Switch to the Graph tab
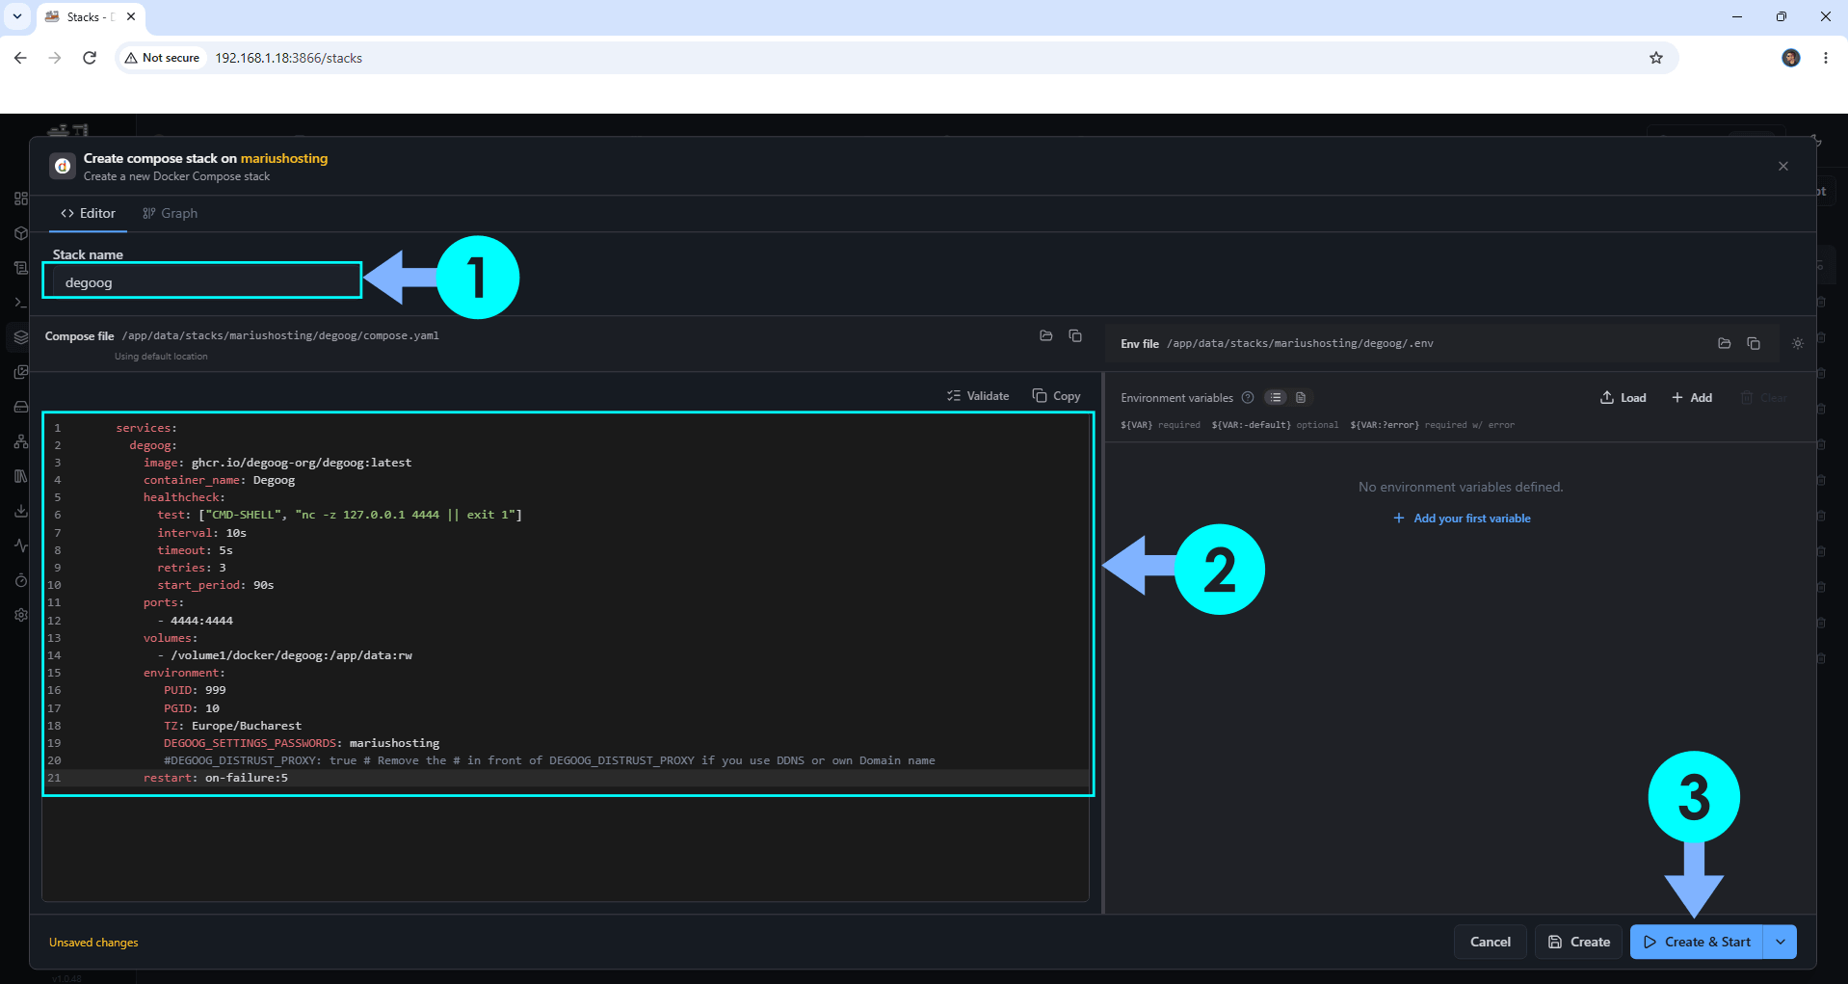The width and height of the screenshot is (1848, 984). (x=170, y=213)
